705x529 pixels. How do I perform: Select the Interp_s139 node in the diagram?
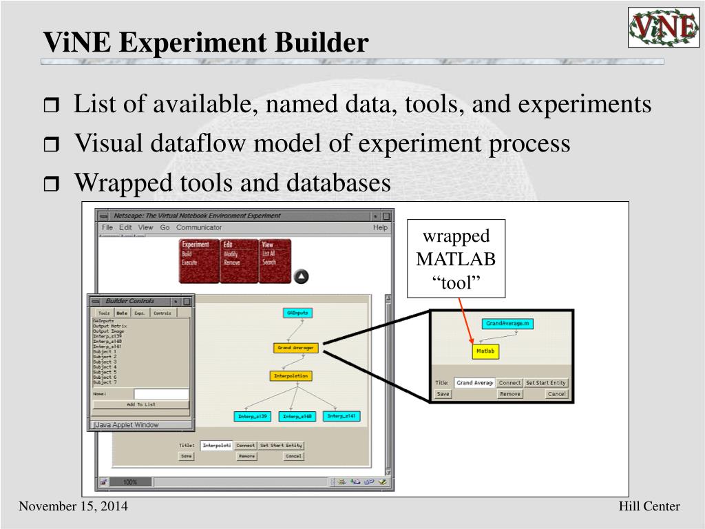(252, 417)
